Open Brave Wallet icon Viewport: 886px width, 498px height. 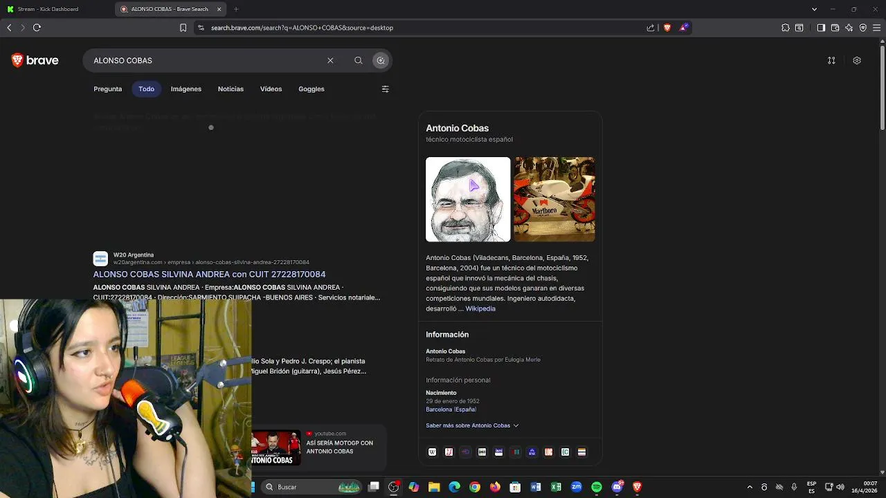tap(835, 28)
